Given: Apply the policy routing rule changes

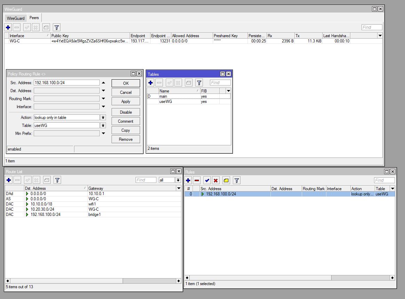Looking at the screenshot, I should [125, 101].
